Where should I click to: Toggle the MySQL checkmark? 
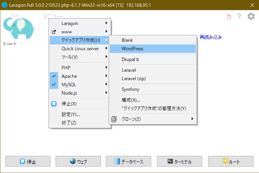coord(54,85)
